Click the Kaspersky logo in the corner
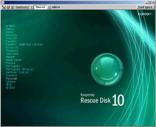The image size is (156, 127). click(145, 14)
